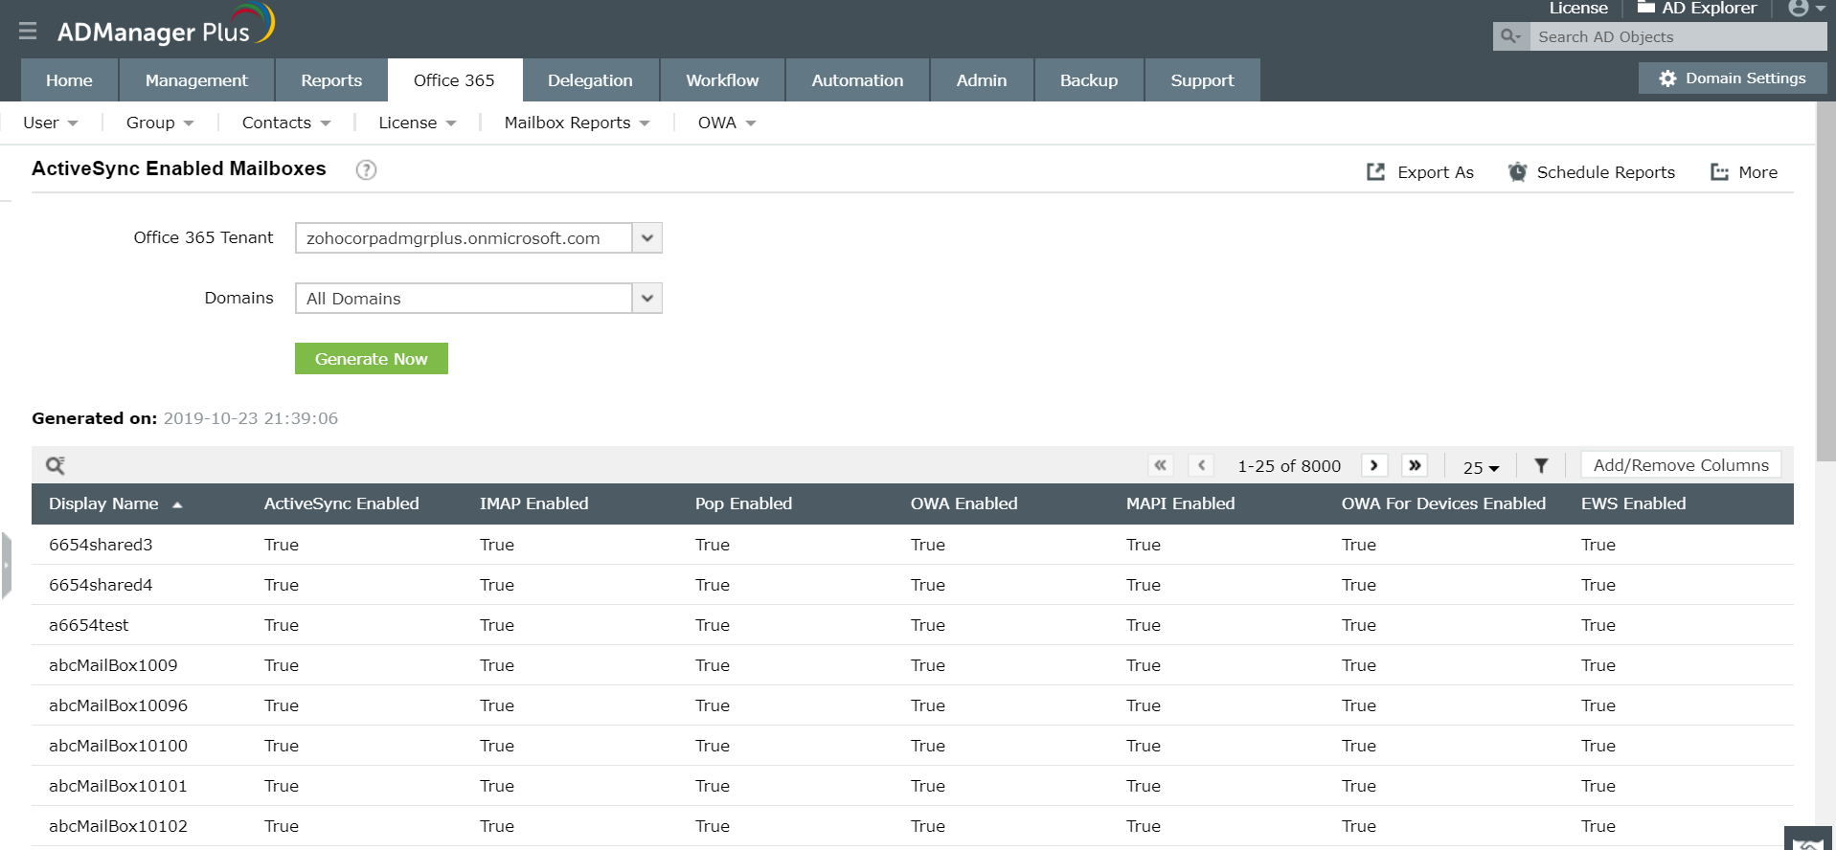Open the AD Explorer link
This screenshot has height=850, width=1836.
1710,8
